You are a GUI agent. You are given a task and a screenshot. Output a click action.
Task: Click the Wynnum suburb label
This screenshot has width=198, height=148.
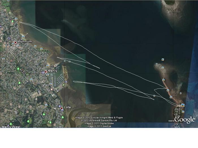tap(25, 41)
